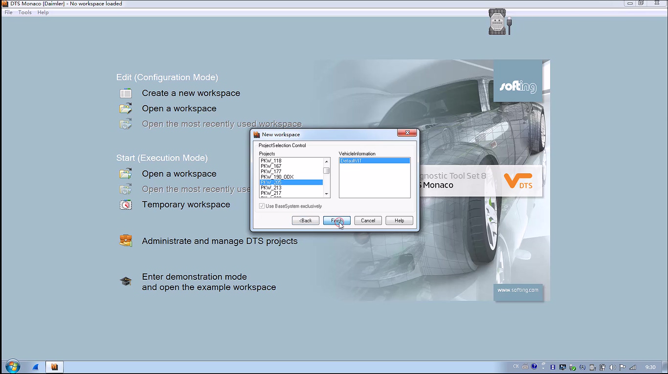Viewport: 668px width, 374px height.
Task: Click the diagnostic interface device icon at top
Action: [x=499, y=22]
